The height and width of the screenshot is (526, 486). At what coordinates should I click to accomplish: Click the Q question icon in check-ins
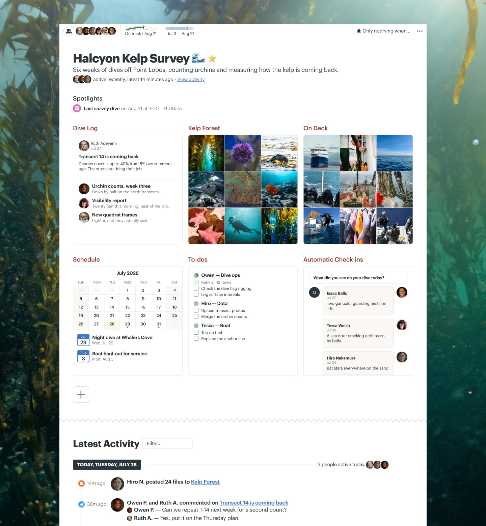(314, 293)
